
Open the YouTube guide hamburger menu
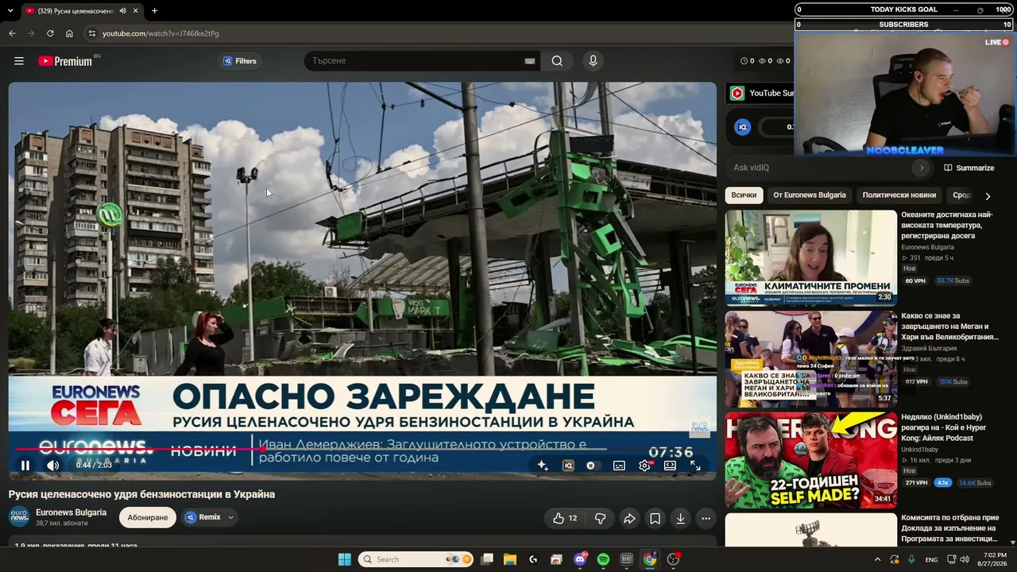click(x=19, y=61)
